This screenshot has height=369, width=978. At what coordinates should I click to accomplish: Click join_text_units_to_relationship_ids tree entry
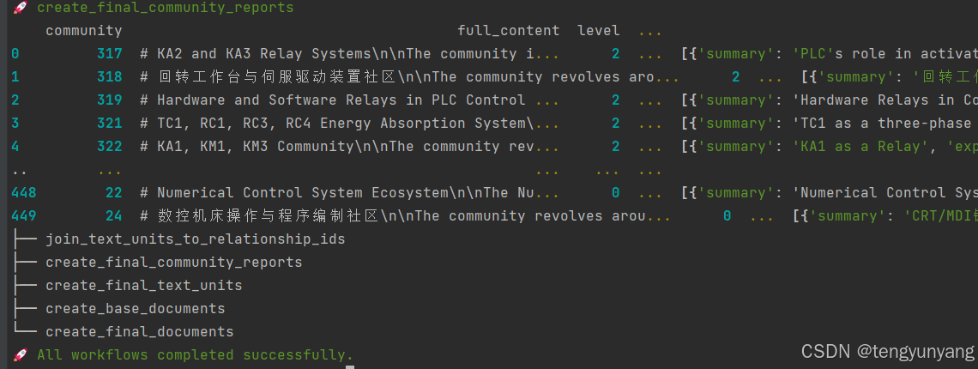click(196, 239)
